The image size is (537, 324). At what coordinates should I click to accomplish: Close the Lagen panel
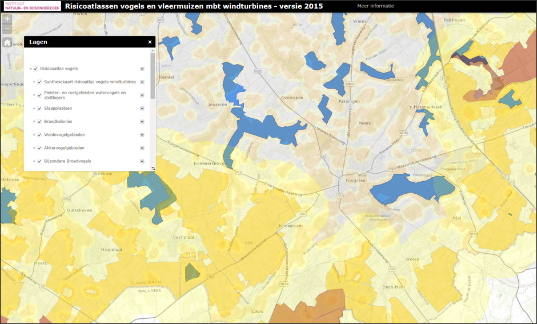(150, 42)
